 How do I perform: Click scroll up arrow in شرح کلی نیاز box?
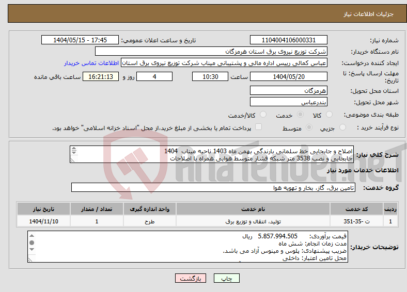pyautogui.click(x=74, y=149)
